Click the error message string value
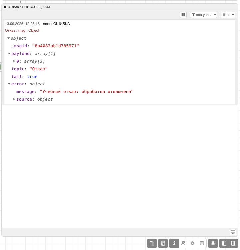 point(87,92)
